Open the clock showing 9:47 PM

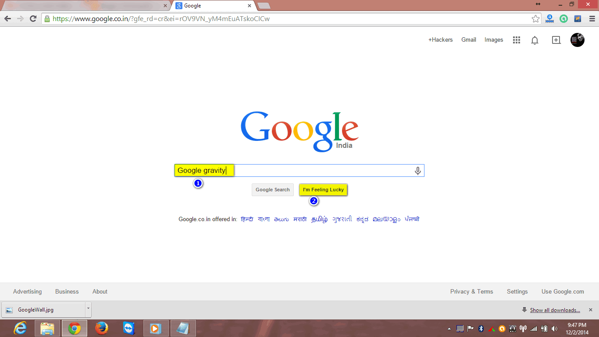tap(576, 328)
